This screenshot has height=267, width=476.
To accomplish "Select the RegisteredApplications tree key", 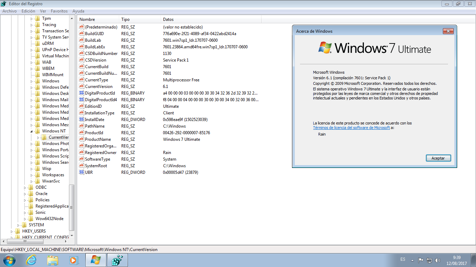I will (x=52, y=206).
